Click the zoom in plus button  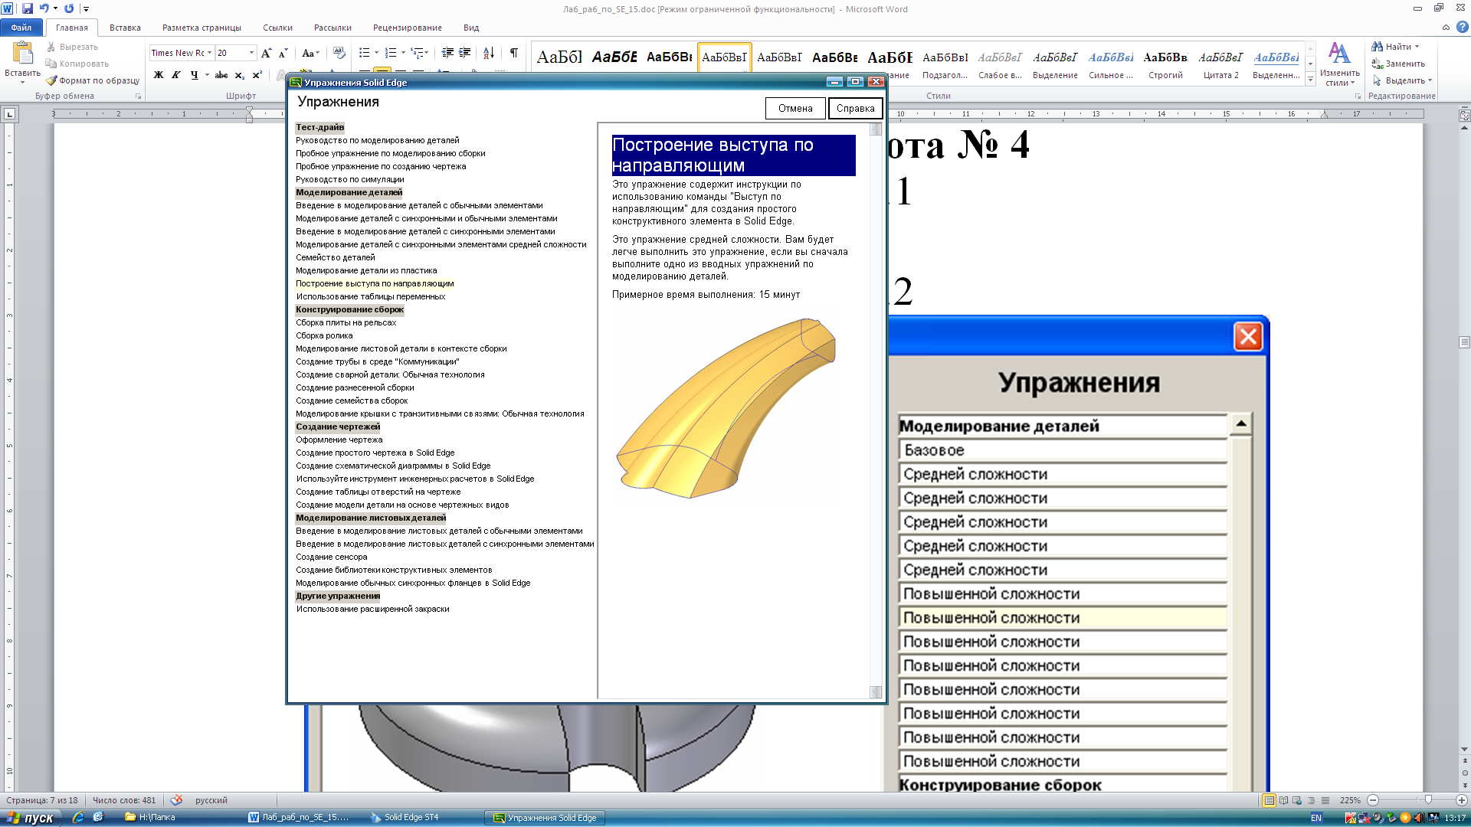1461,800
